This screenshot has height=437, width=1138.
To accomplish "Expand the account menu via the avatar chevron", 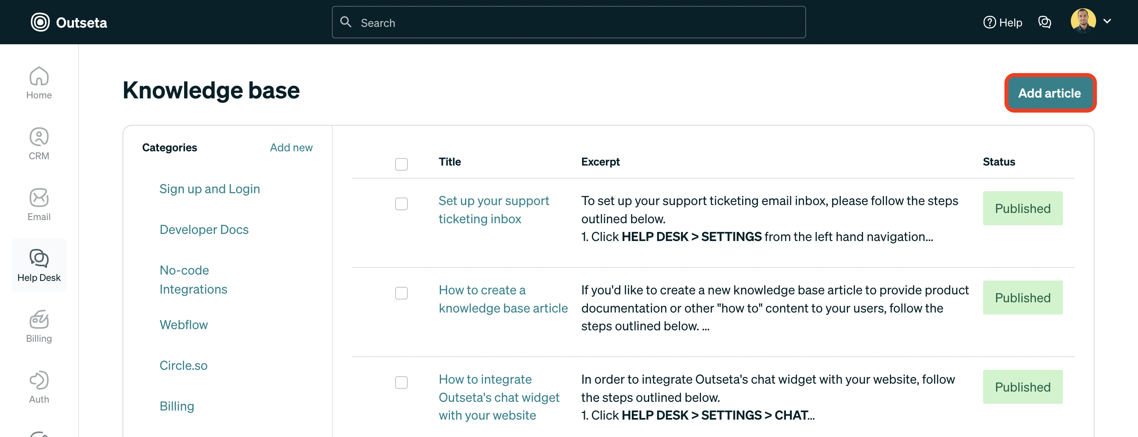I will (x=1108, y=21).
